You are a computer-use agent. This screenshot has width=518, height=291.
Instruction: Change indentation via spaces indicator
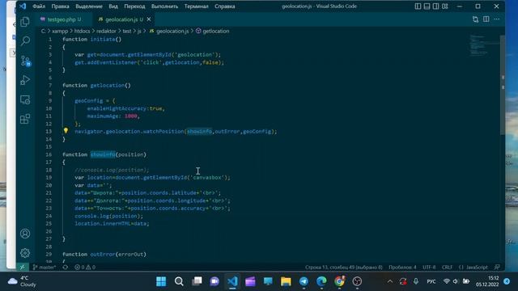click(x=402, y=267)
